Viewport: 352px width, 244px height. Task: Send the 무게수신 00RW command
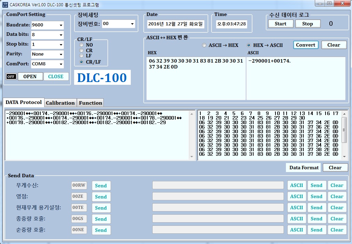pos(101,186)
